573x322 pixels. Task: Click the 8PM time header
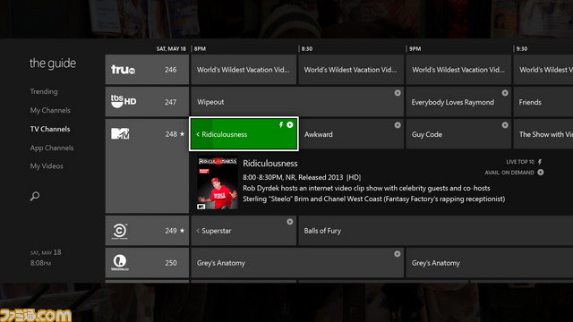[200, 48]
